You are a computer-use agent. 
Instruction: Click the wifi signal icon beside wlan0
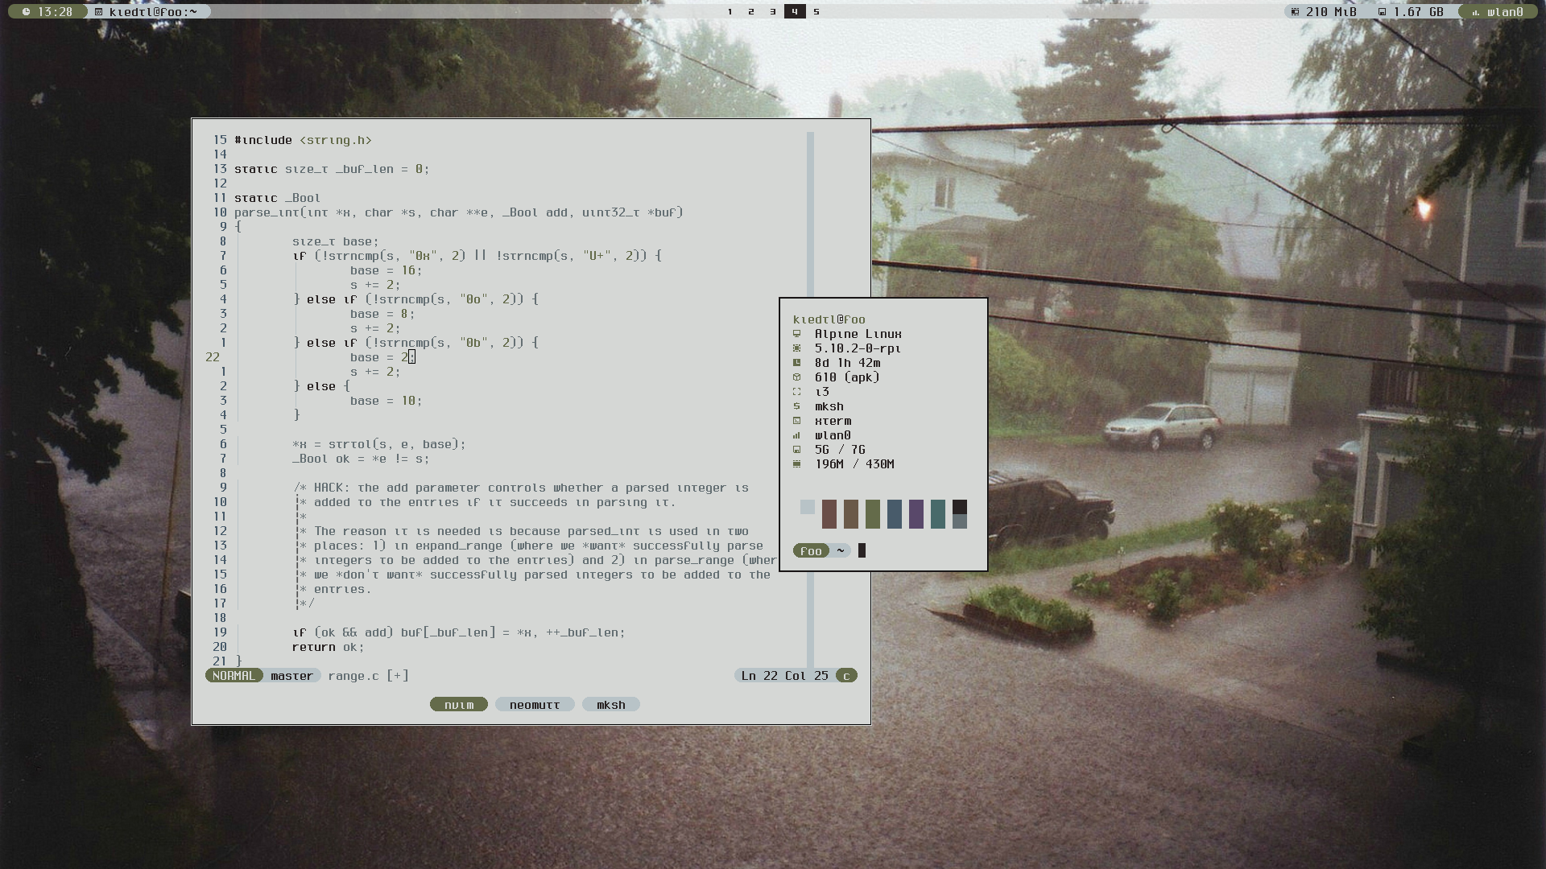pos(1475,12)
